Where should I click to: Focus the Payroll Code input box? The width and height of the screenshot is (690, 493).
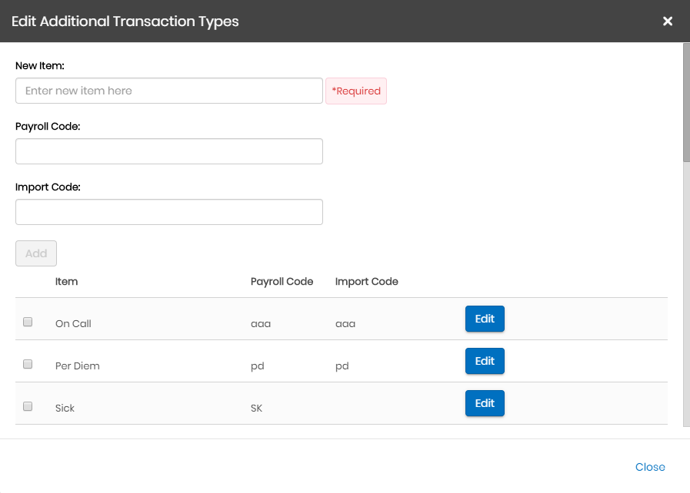pos(168,151)
